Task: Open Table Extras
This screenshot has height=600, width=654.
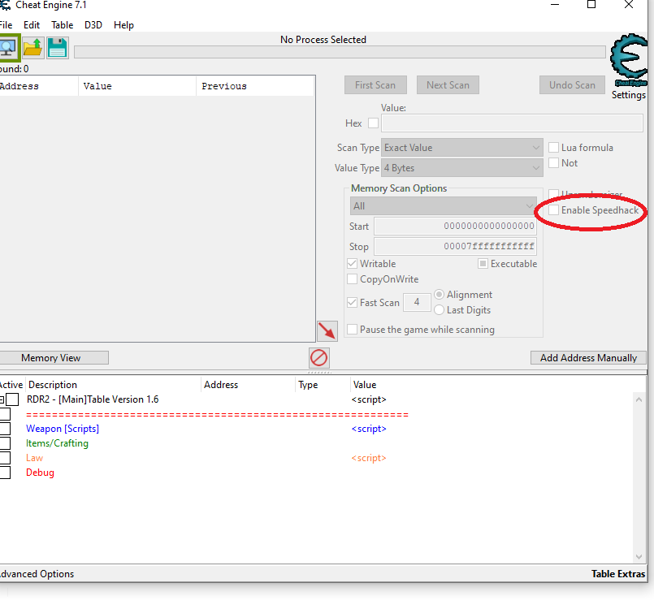Action: [618, 574]
